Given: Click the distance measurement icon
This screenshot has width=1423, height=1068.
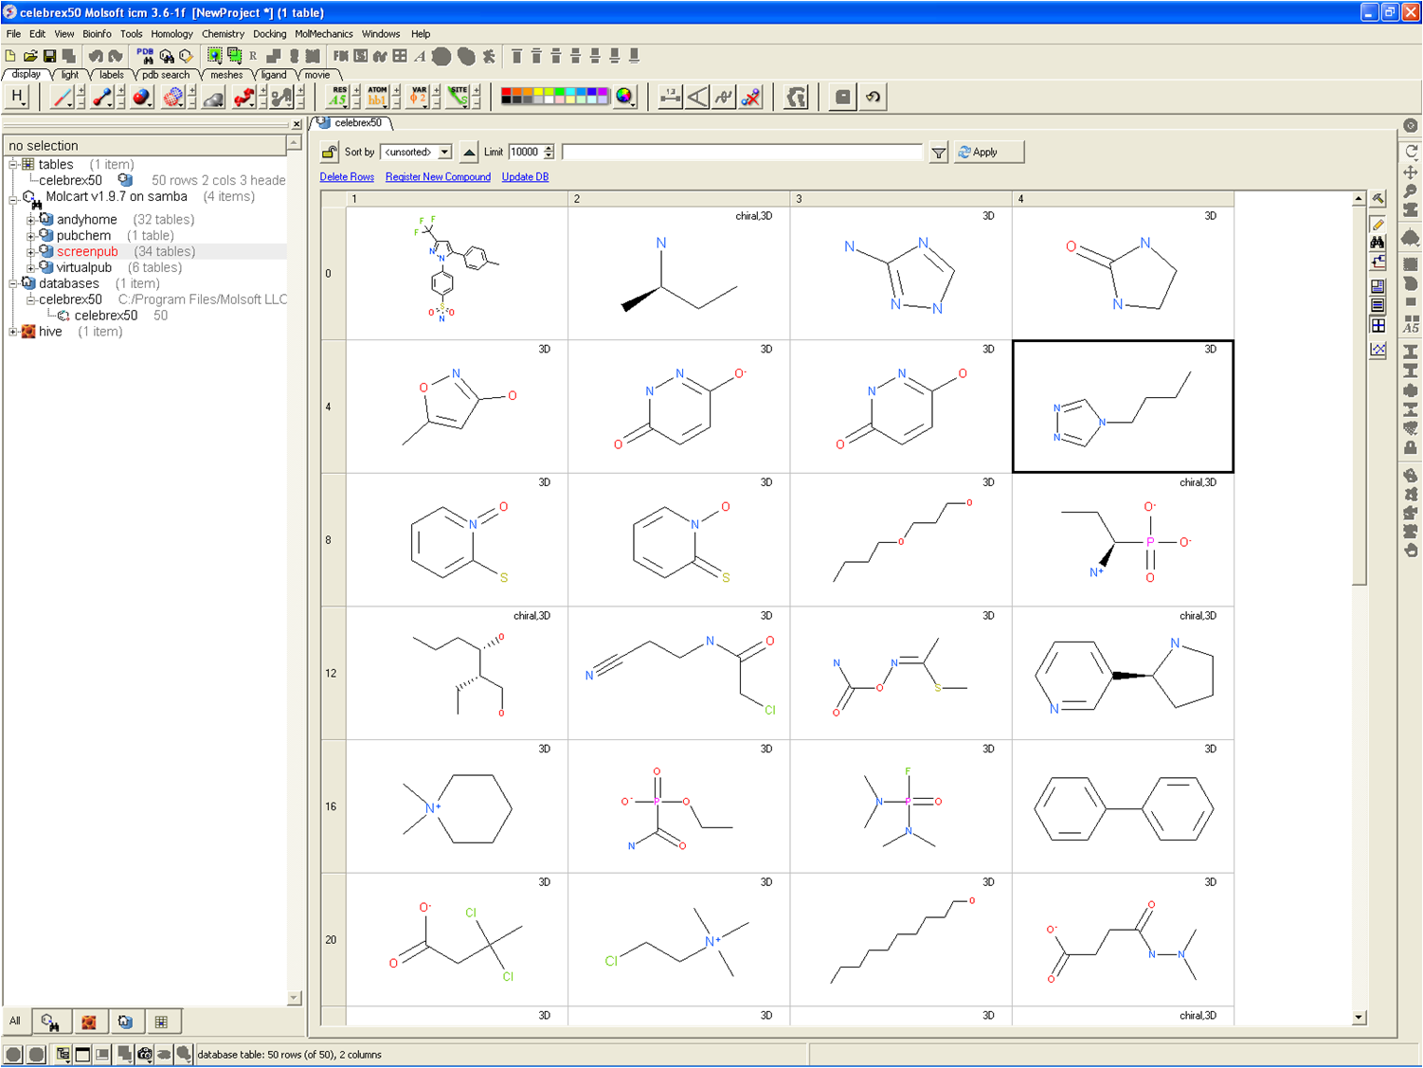Looking at the screenshot, I should 671,97.
